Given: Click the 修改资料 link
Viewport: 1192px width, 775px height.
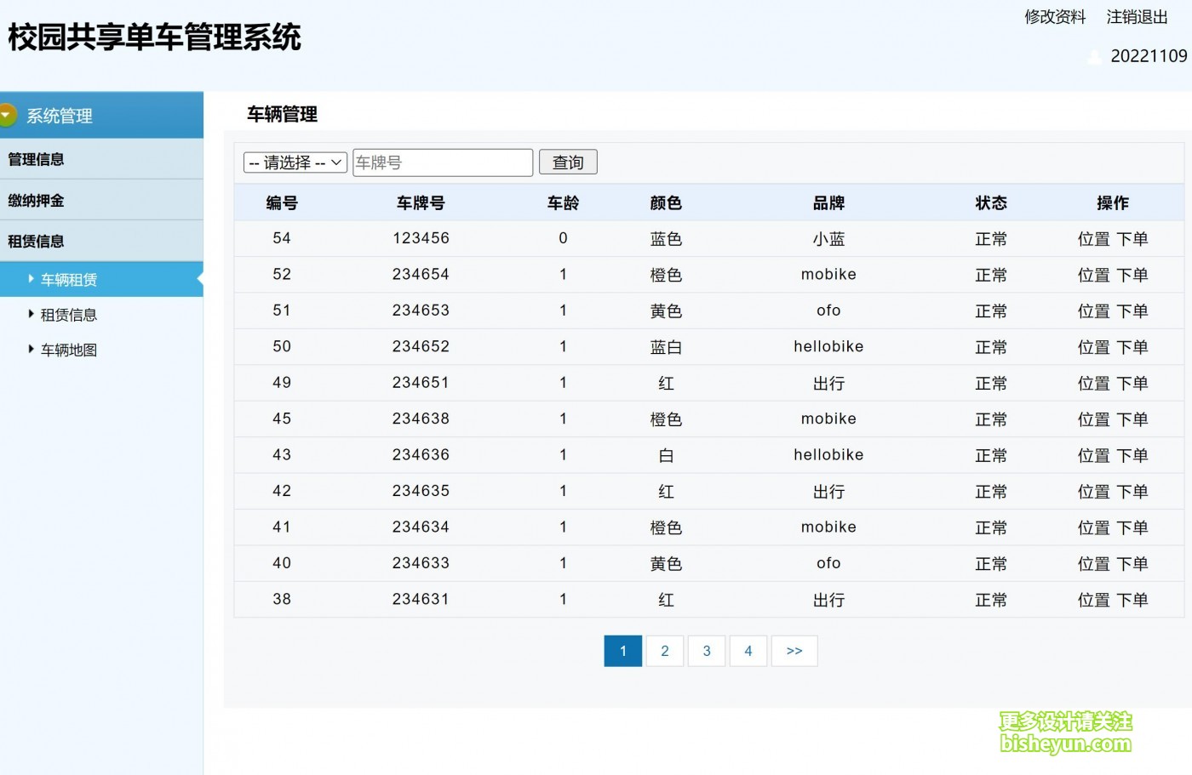Looking at the screenshot, I should pos(1055,17).
